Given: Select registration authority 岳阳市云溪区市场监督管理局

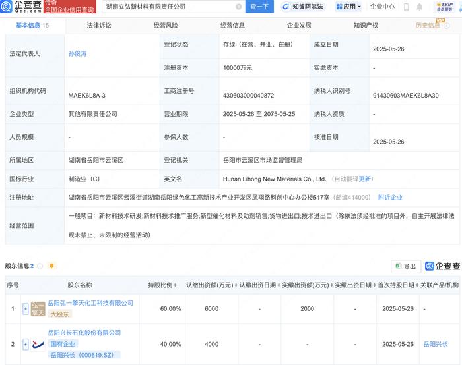Looking at the screenshot, I should [263, 160].
